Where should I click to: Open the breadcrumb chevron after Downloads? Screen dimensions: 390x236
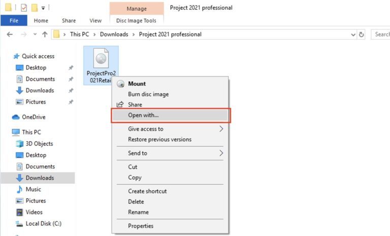tap(134, 35)
